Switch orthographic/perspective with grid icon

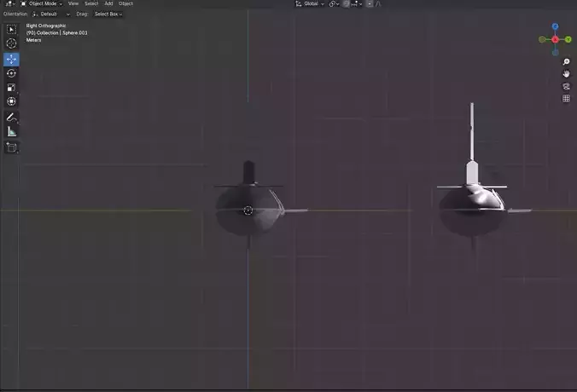coord(566,99)
